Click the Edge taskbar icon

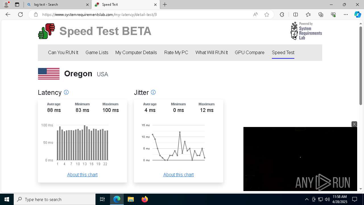(117, 199)
